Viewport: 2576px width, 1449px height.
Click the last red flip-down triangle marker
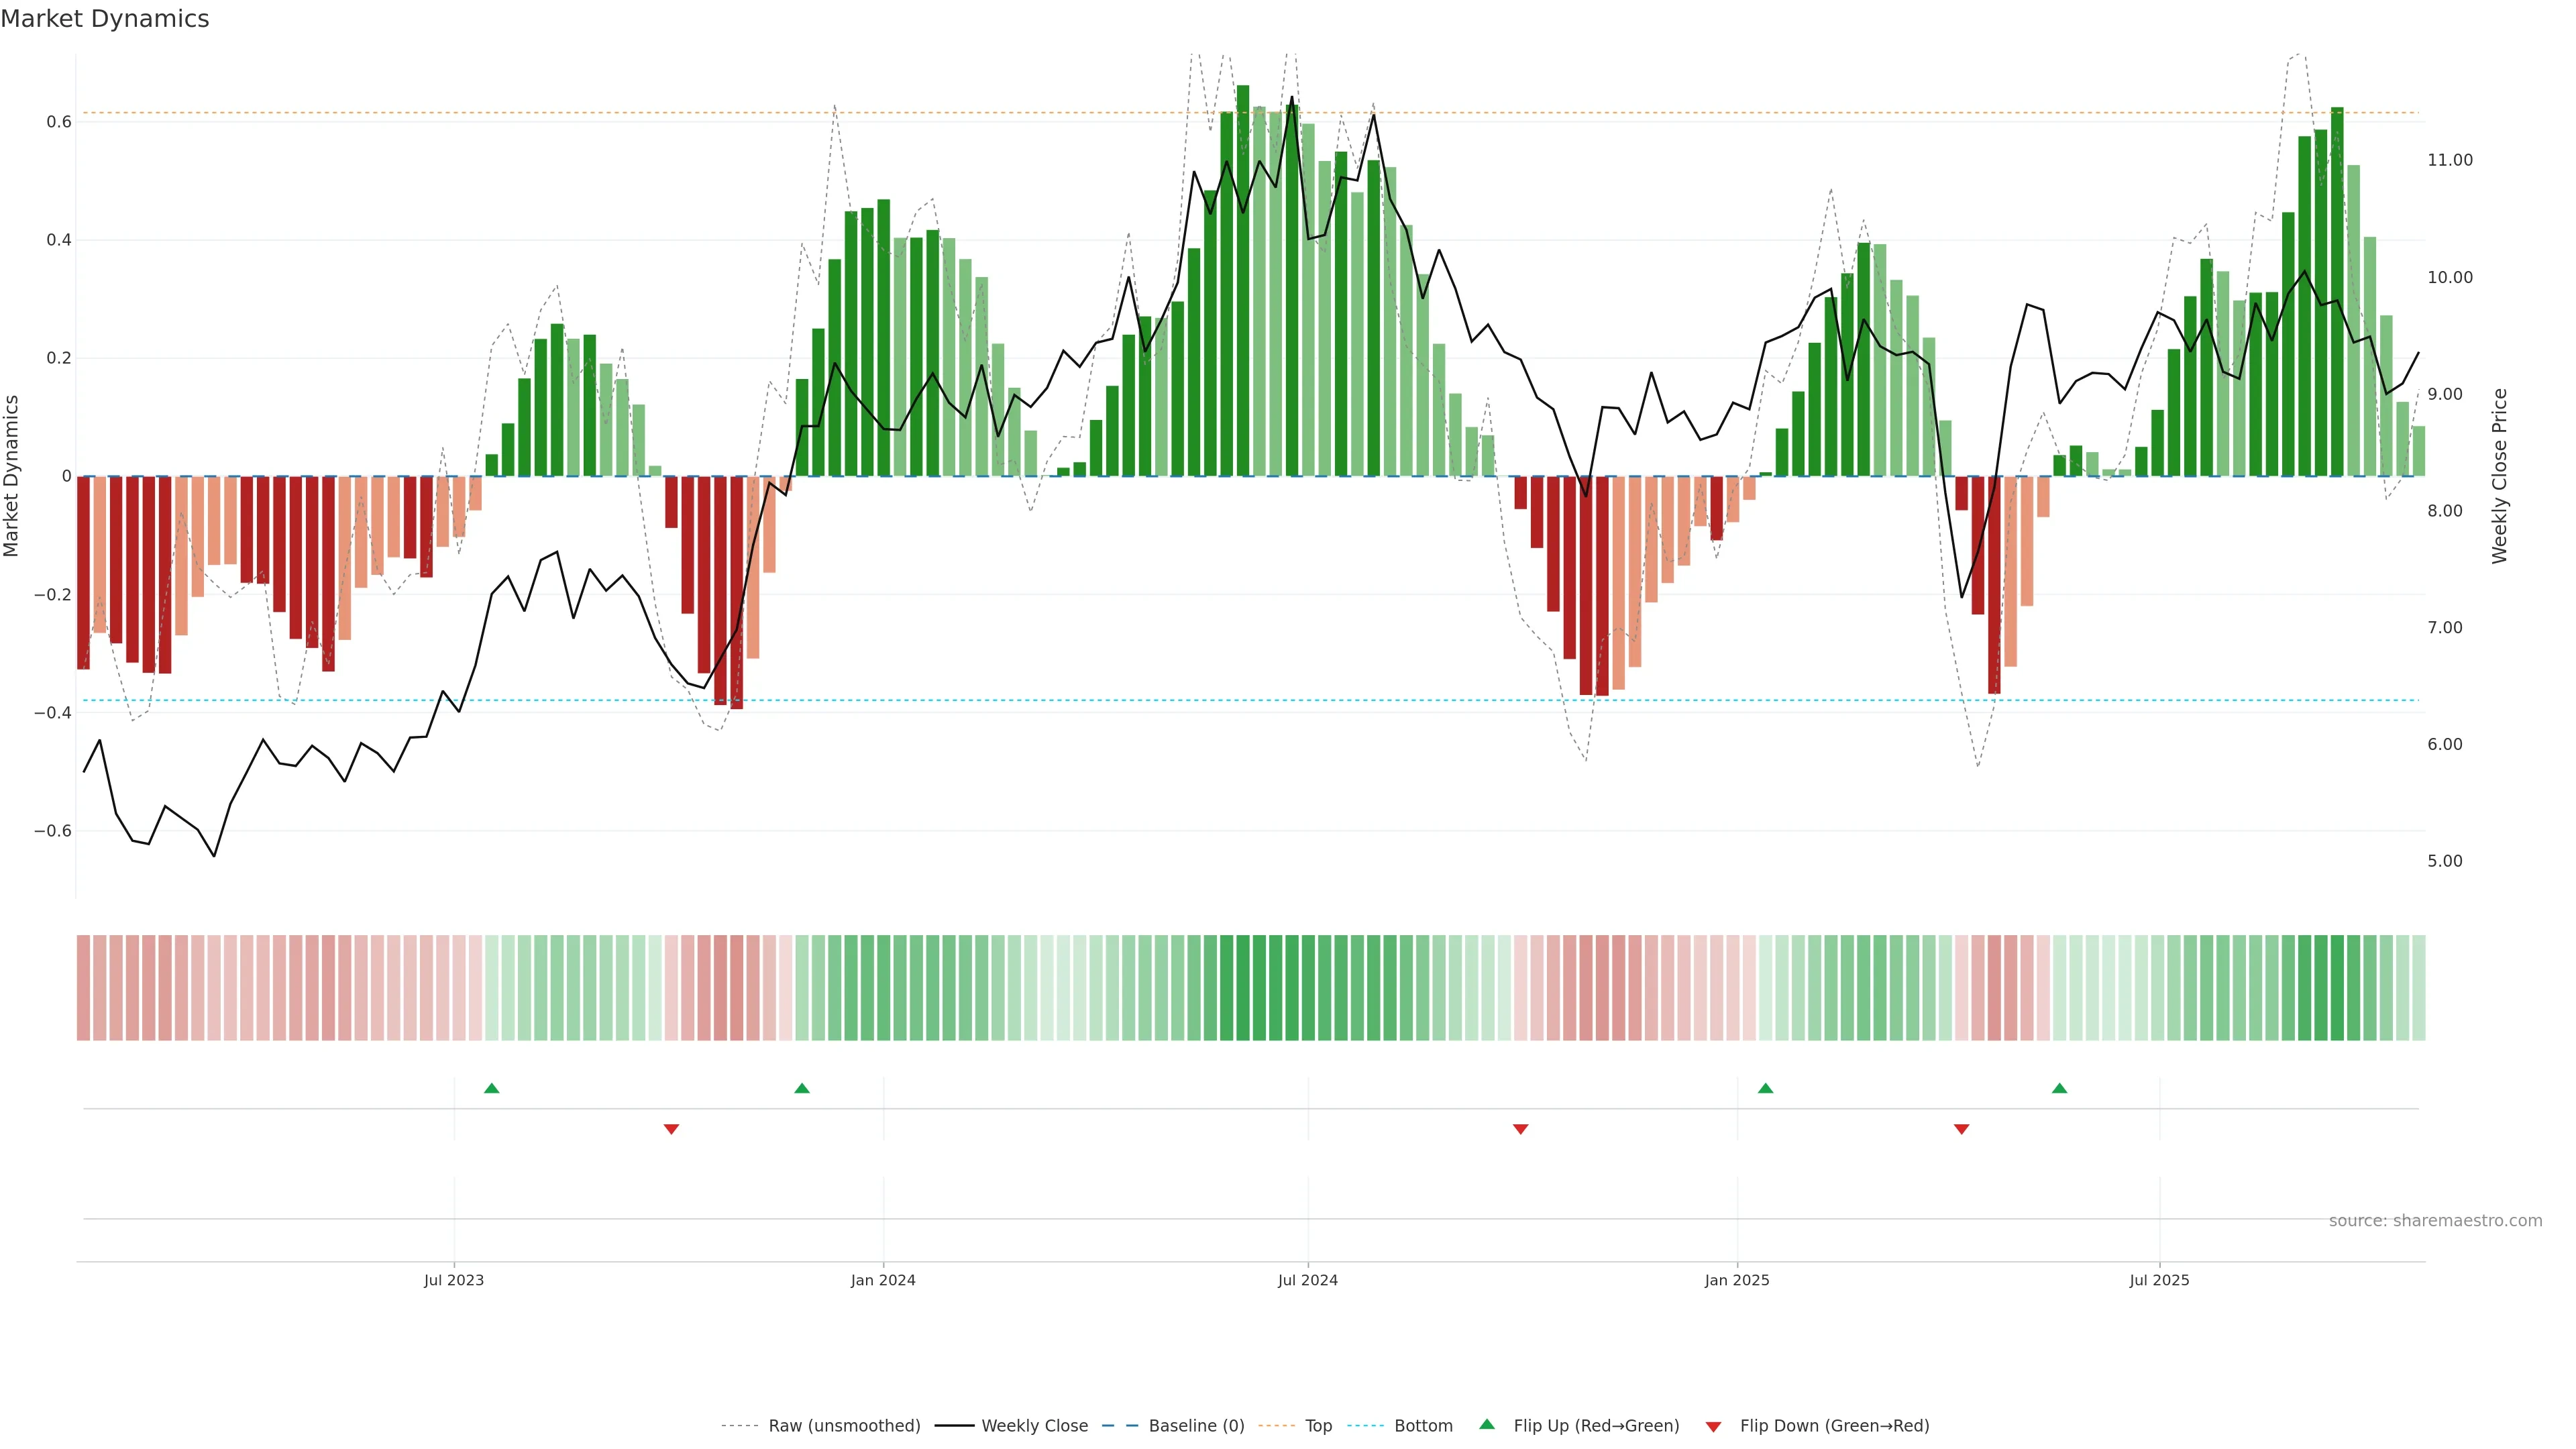(1961, 1129)
